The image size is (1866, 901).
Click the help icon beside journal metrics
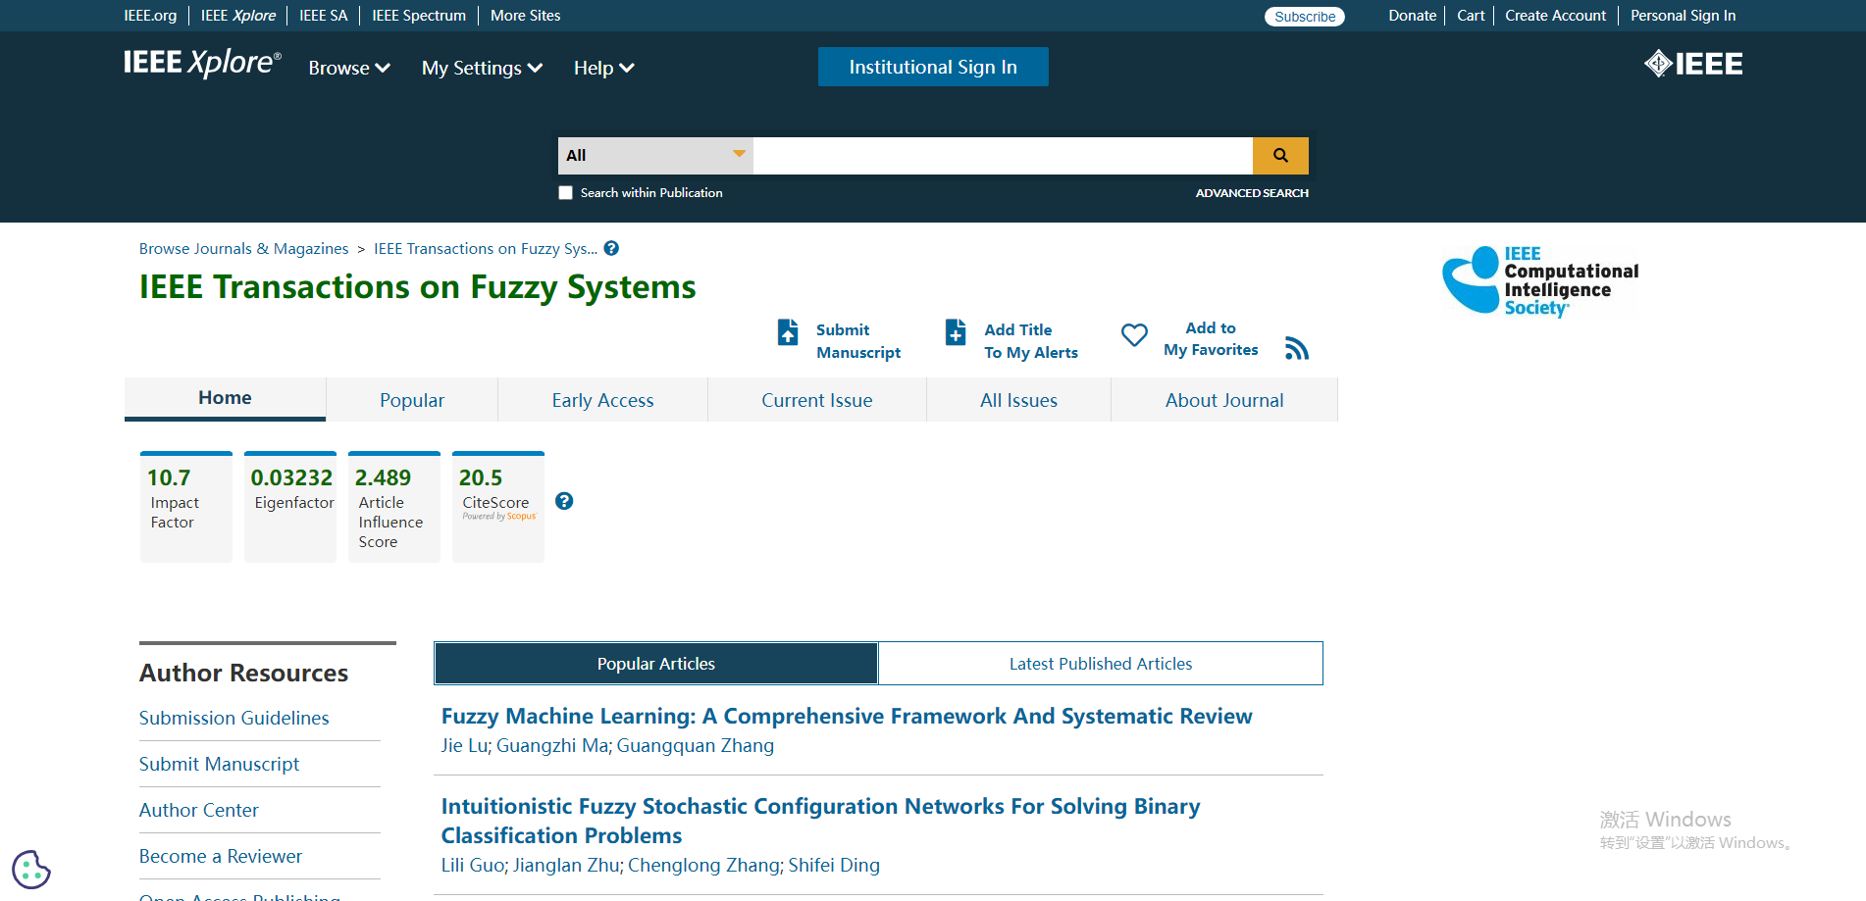click(564, 501)
